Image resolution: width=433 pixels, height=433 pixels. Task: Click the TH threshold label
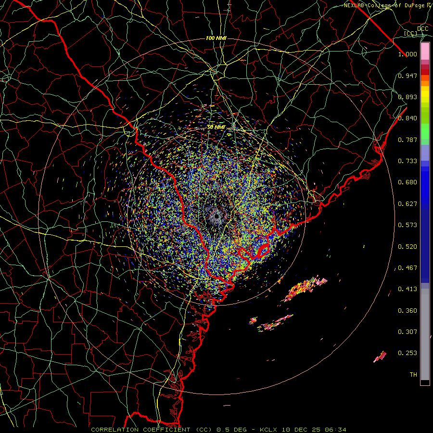tap(413, 375)
